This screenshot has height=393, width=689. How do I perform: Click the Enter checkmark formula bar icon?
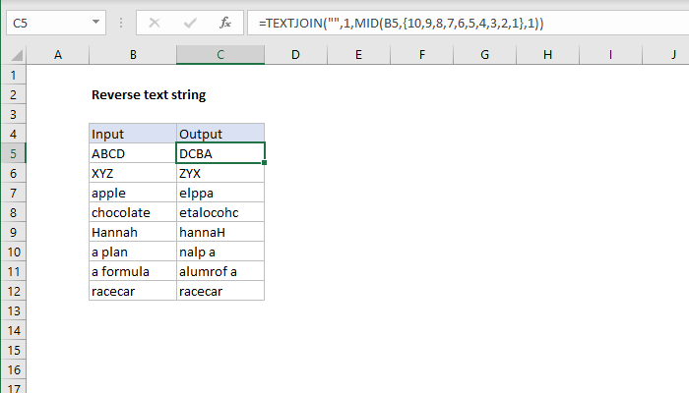point(190,21)
